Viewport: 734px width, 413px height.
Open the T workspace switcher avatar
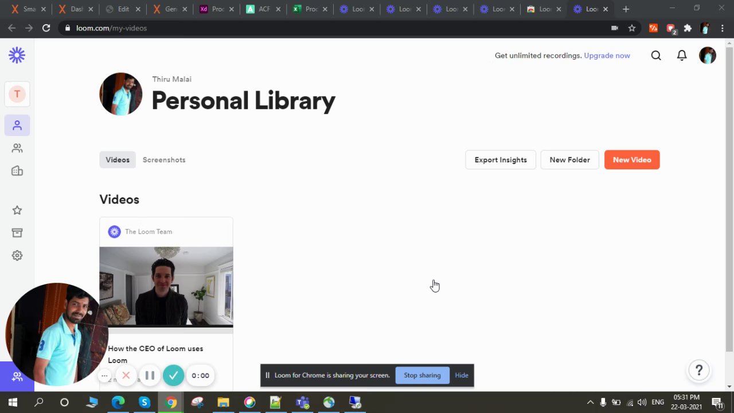click(x=17, y=94)
